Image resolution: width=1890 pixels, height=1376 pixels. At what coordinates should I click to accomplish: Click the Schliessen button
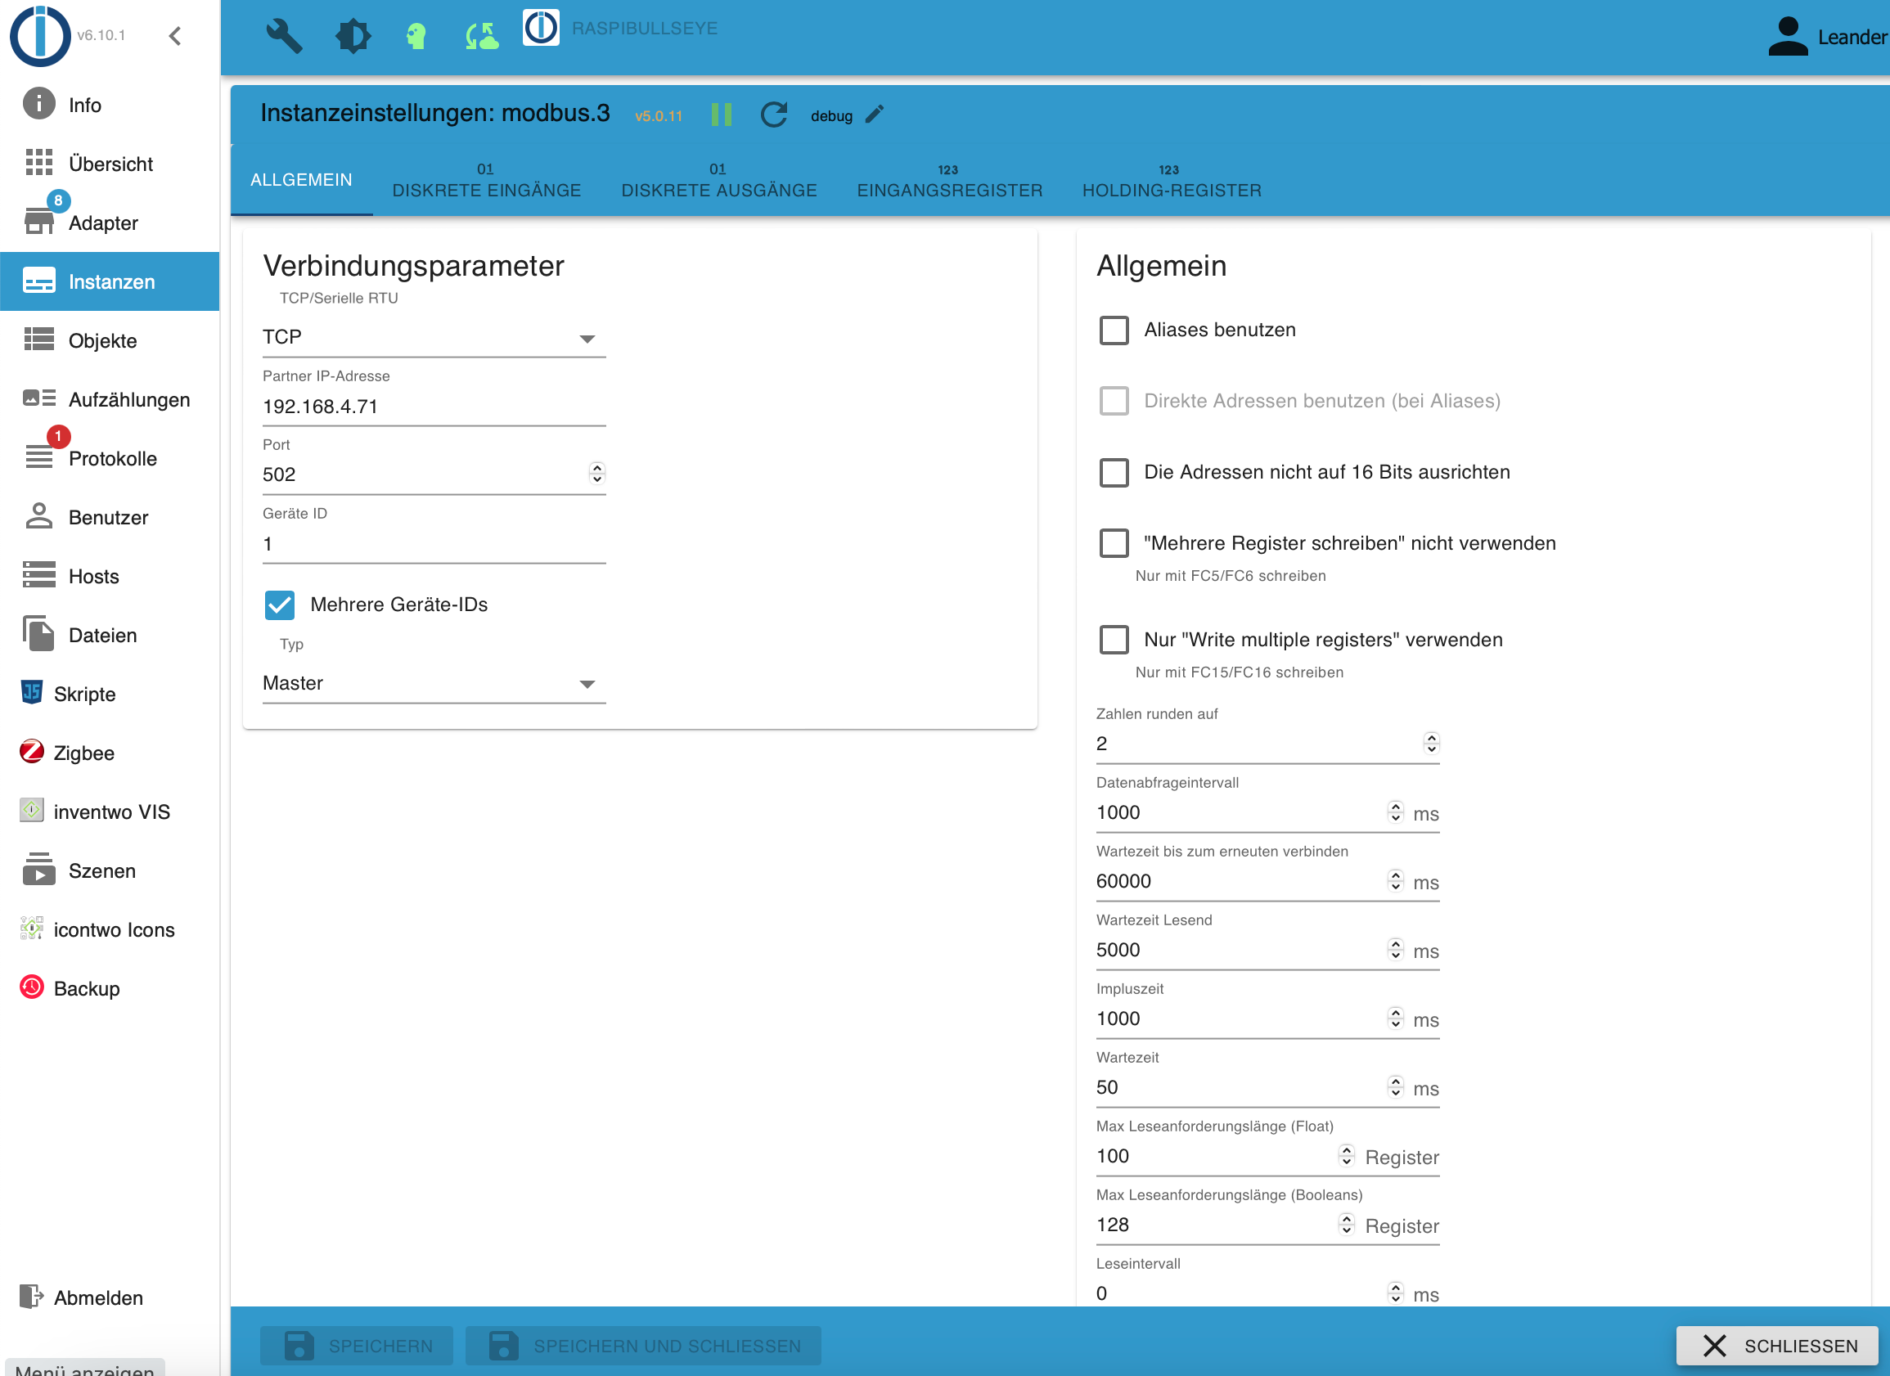click(1776, 1346)
